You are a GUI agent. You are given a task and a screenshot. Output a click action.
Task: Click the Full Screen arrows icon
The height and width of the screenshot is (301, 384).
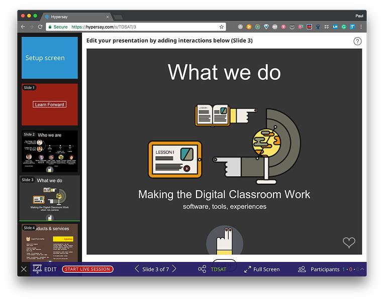pos(248,269)
